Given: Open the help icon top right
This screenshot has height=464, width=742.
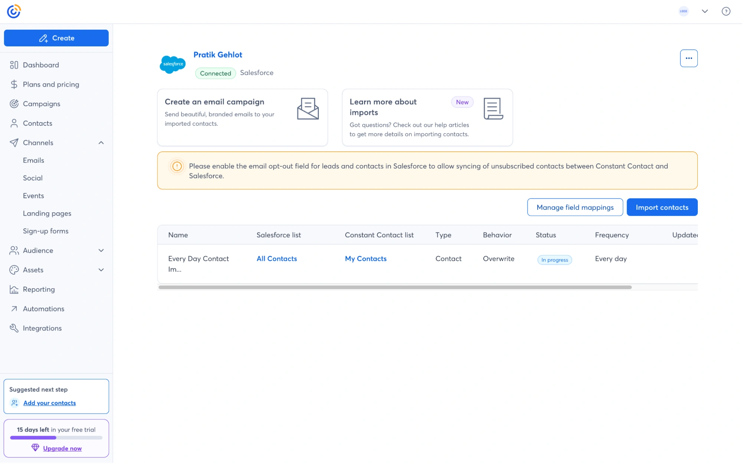Looking at the screenshot, I should click(726, 11).
